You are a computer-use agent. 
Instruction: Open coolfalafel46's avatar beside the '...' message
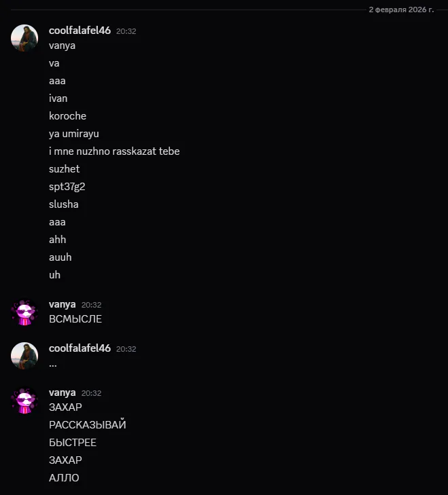(x=24, y=356)
